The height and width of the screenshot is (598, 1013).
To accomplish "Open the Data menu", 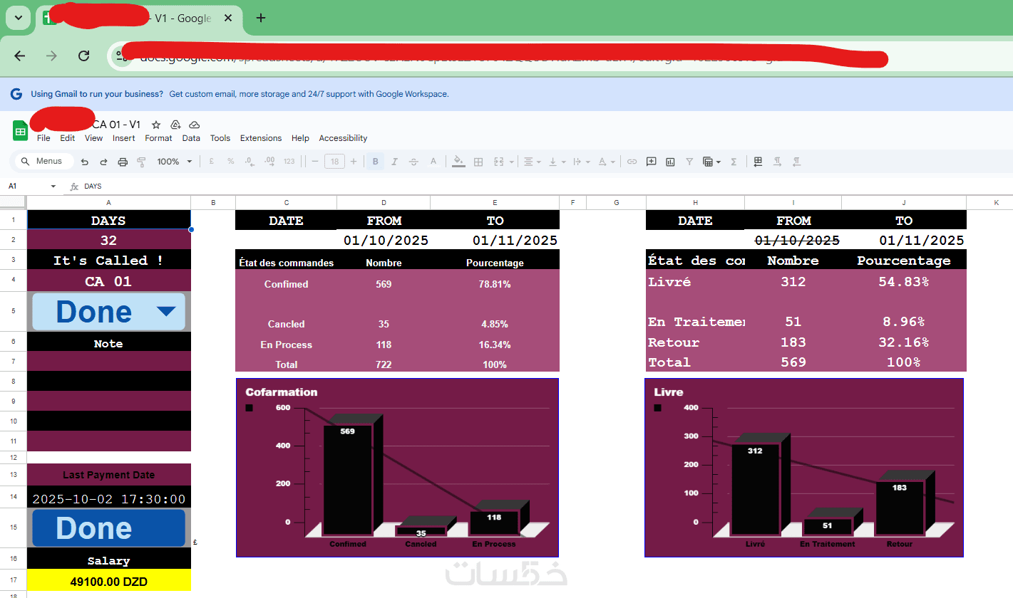I will [x=191, y=138].
